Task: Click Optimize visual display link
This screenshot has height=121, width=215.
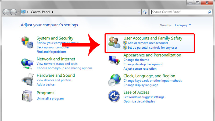Action: point(139,101)
